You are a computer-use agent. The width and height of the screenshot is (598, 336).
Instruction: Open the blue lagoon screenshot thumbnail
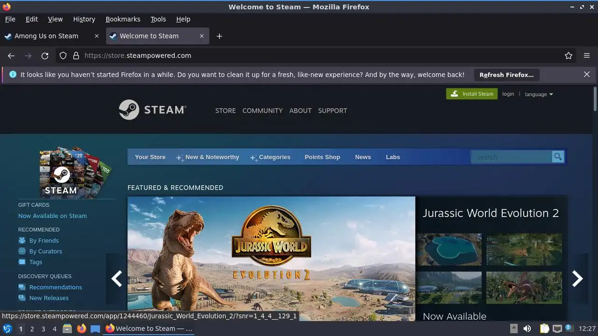coord(449,250)
